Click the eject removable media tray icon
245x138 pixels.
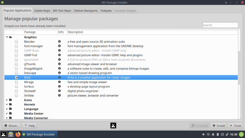[213, 134]
